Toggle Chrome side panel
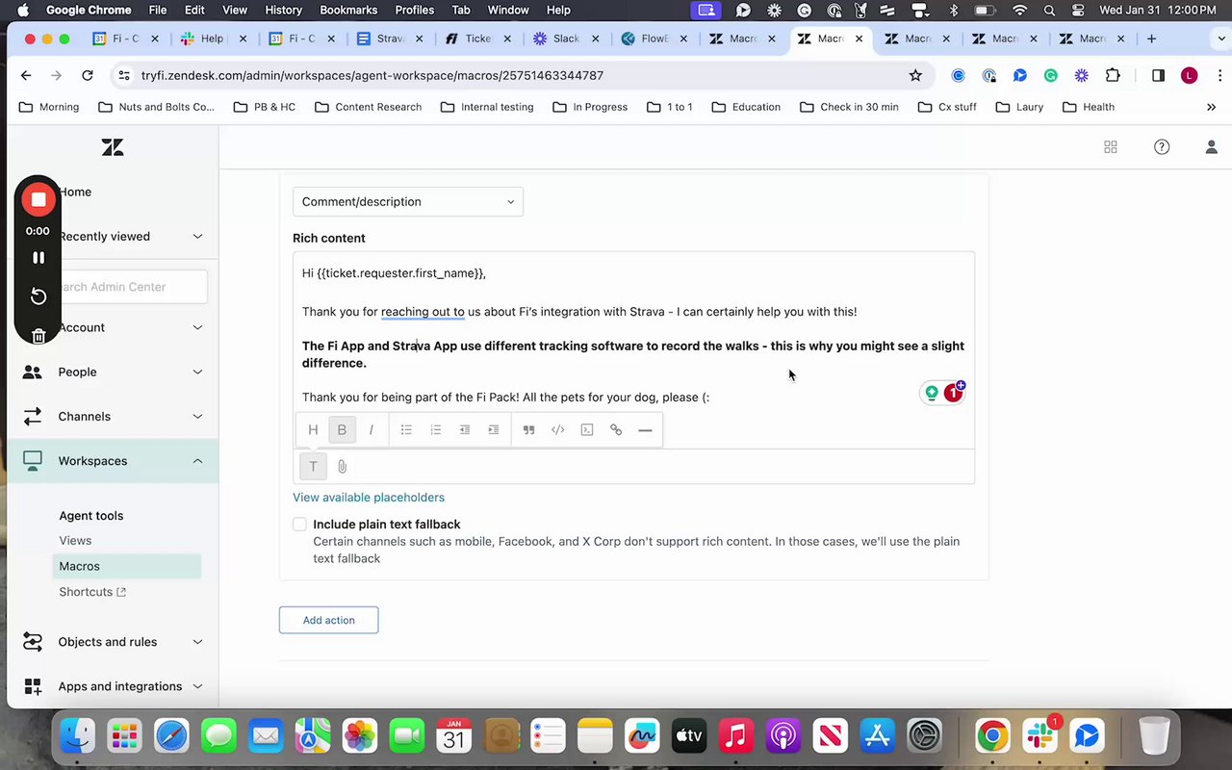 1158,75
